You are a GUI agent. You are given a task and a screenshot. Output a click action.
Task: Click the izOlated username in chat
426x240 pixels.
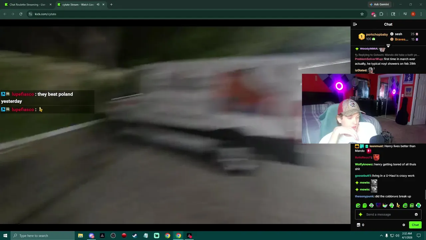coord(361,70)
